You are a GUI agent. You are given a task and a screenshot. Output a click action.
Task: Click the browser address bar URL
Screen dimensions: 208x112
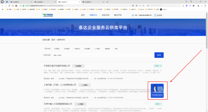click(44, 6)
